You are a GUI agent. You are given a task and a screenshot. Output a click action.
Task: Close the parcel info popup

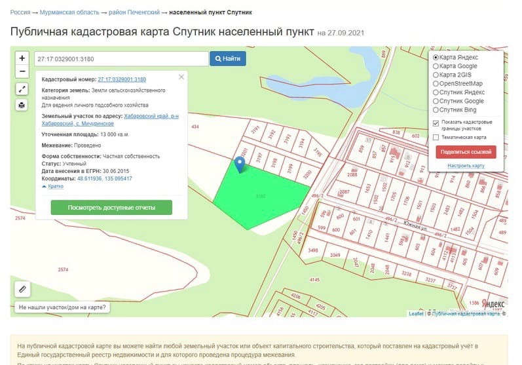[x=181, y=77]
